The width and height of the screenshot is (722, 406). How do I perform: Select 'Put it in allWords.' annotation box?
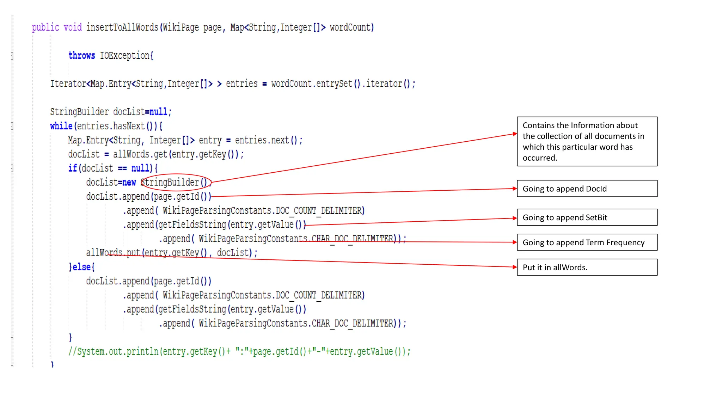[x=587, y=267]
